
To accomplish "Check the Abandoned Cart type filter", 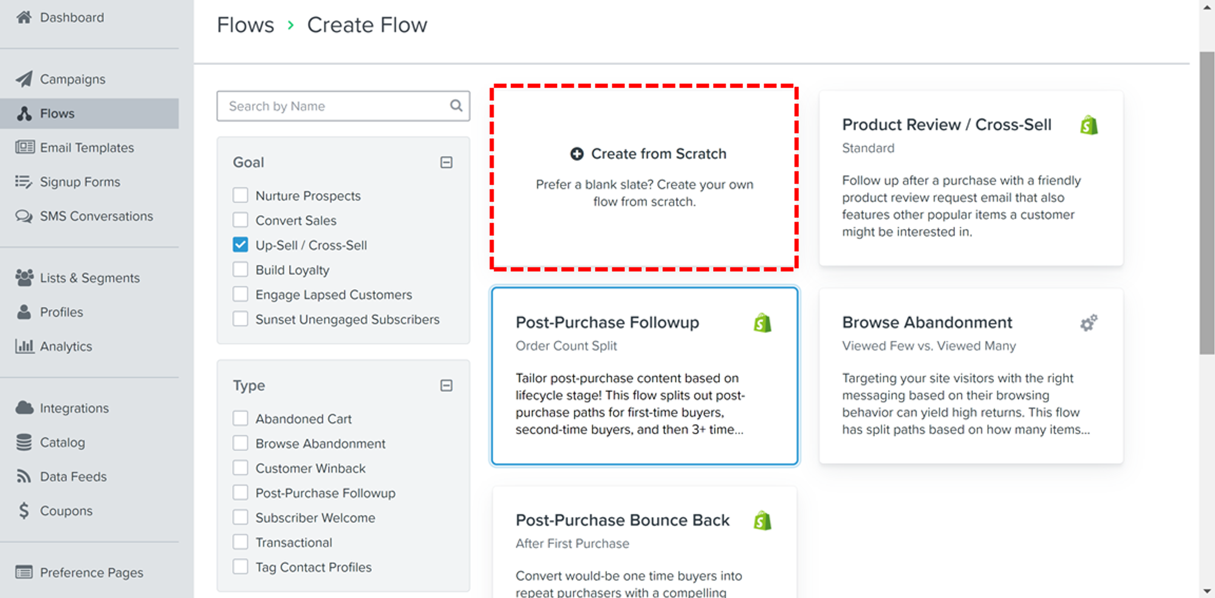I will (x=241, y=418).
